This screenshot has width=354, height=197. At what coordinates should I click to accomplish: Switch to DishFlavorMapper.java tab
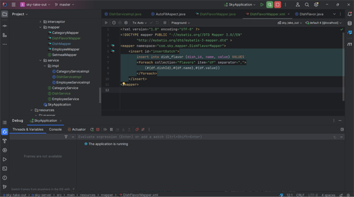coord(215,14)
